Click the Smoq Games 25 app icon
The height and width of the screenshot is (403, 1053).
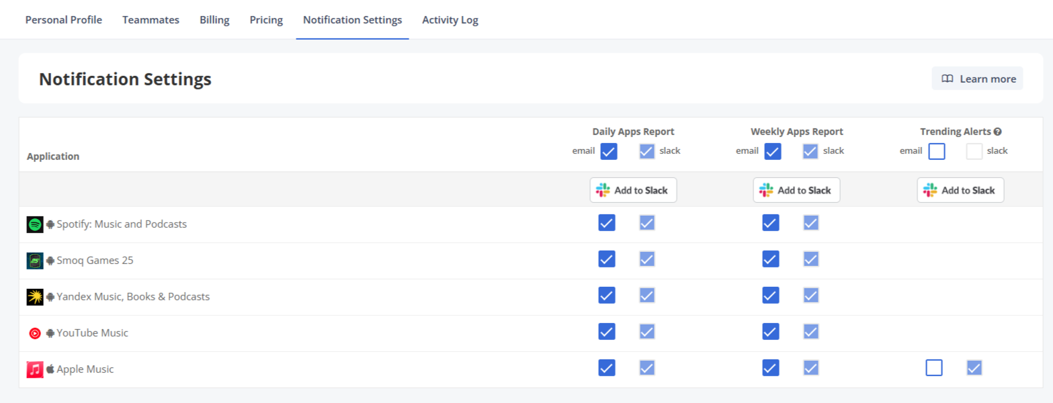tap(35, 261)
